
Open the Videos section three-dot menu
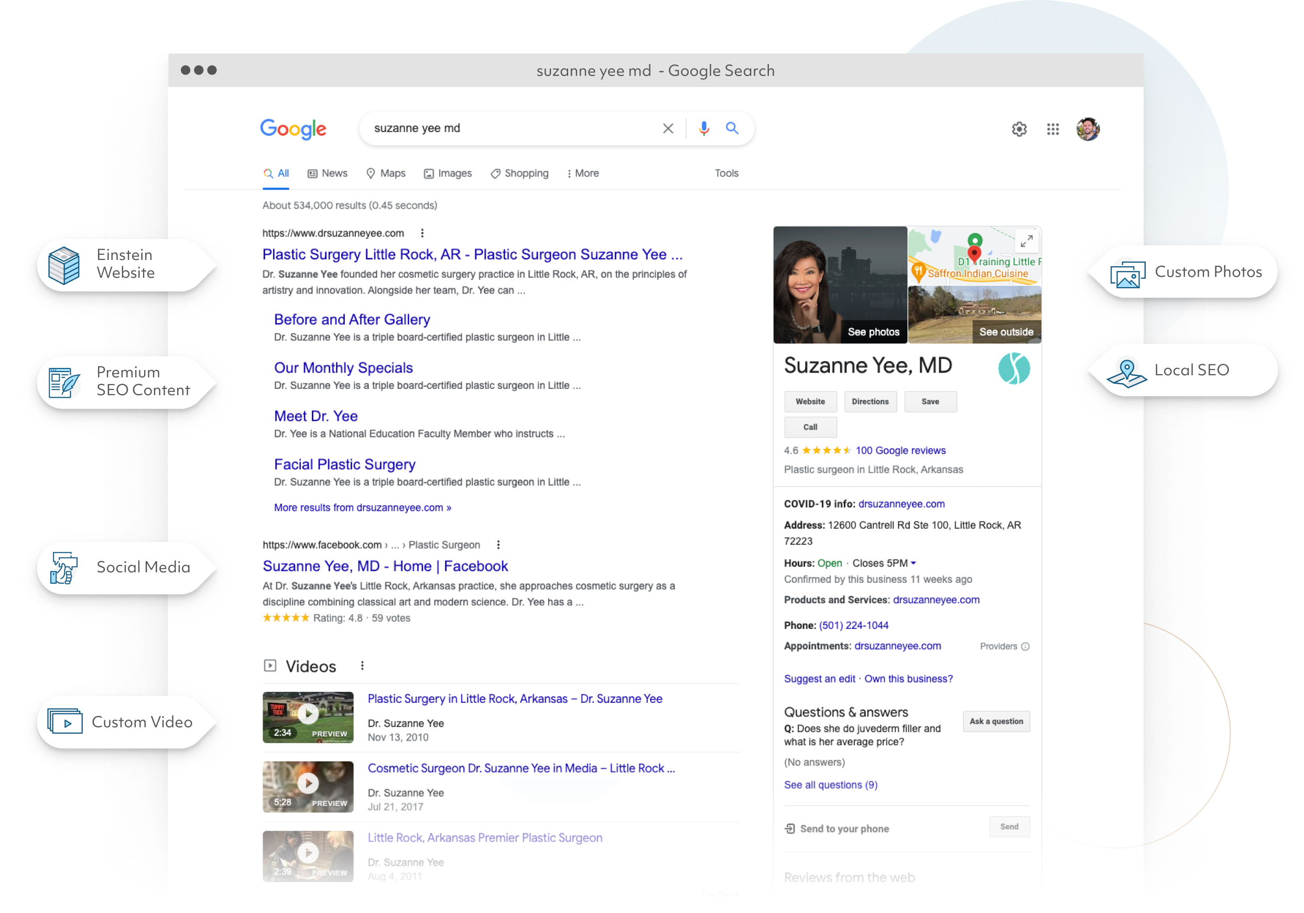[x=362, y=666]
